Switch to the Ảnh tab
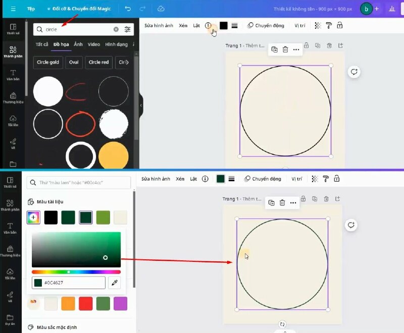404x333 pixels. pos(78,45)
